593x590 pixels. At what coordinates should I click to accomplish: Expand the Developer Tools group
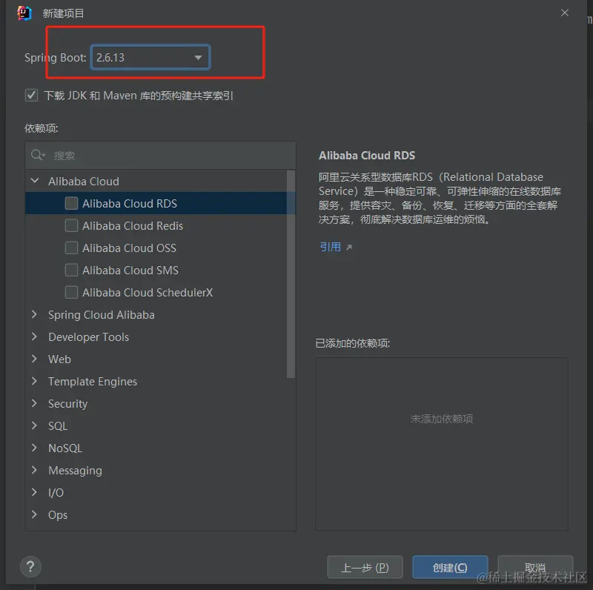pyautogui.click(x=34, y=337)
